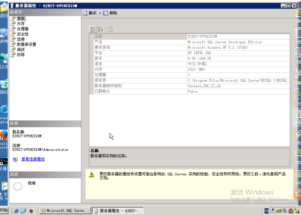Click the 连接 page icon
The image size is (301, 215).
coord(13,39)
